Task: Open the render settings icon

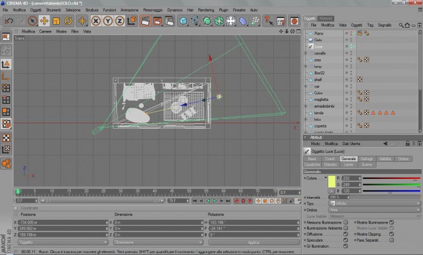Action: coord(169,21)
